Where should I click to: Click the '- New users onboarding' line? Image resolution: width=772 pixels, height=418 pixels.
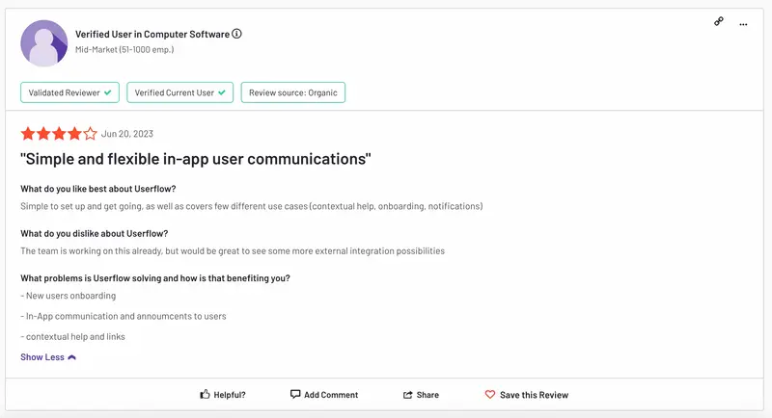point(68,296)
